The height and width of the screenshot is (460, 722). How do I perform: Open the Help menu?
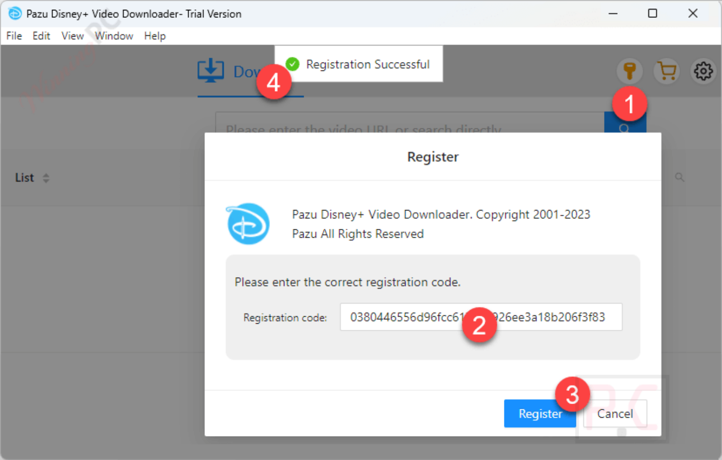pyautogui.click(x=155, y=36)
